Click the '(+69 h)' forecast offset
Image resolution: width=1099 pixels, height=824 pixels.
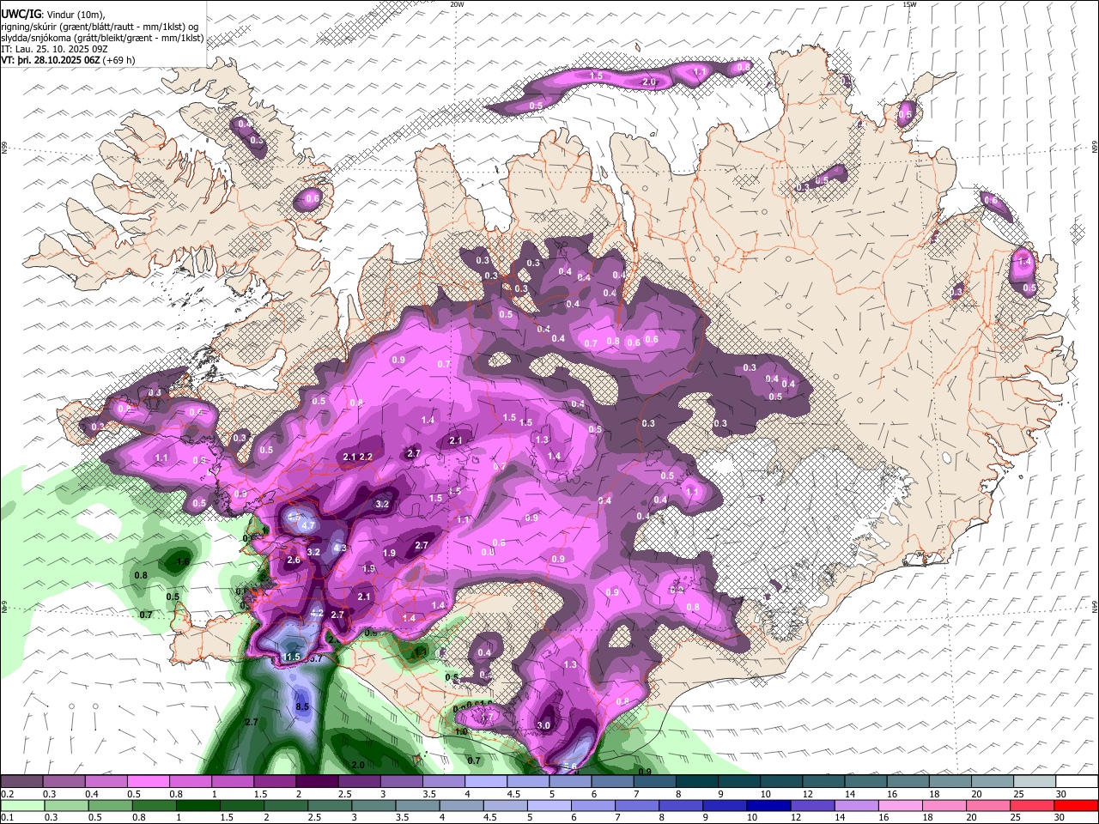(118, 60)
